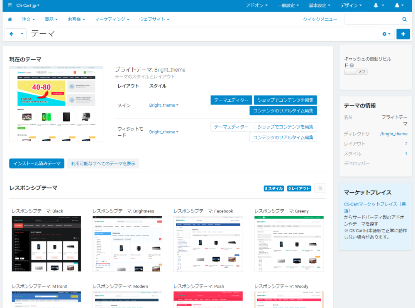Select the Posh theme thumbnail

coord(208,300)
